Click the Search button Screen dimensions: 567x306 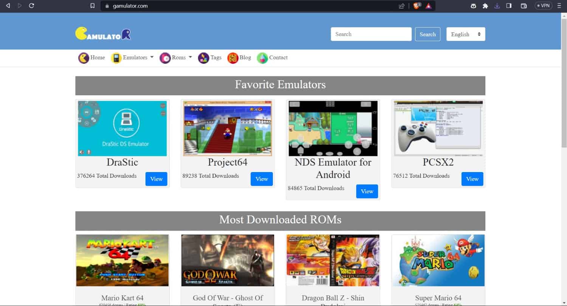(428, 34)
